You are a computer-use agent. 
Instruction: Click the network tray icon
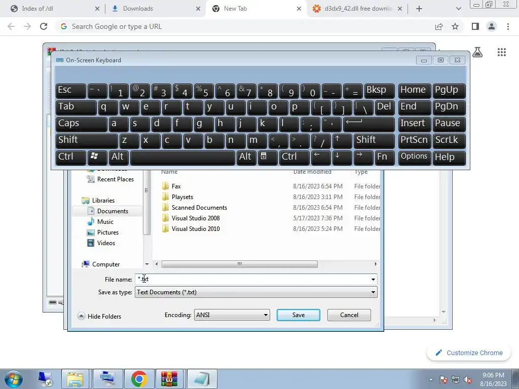pyautogui.click(x=456, y=379)
